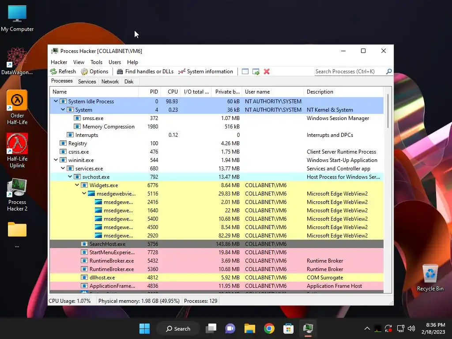Screen dimensions: 452x339
Task: Click the find window toolbar icon
Action: tap(245, 72)
